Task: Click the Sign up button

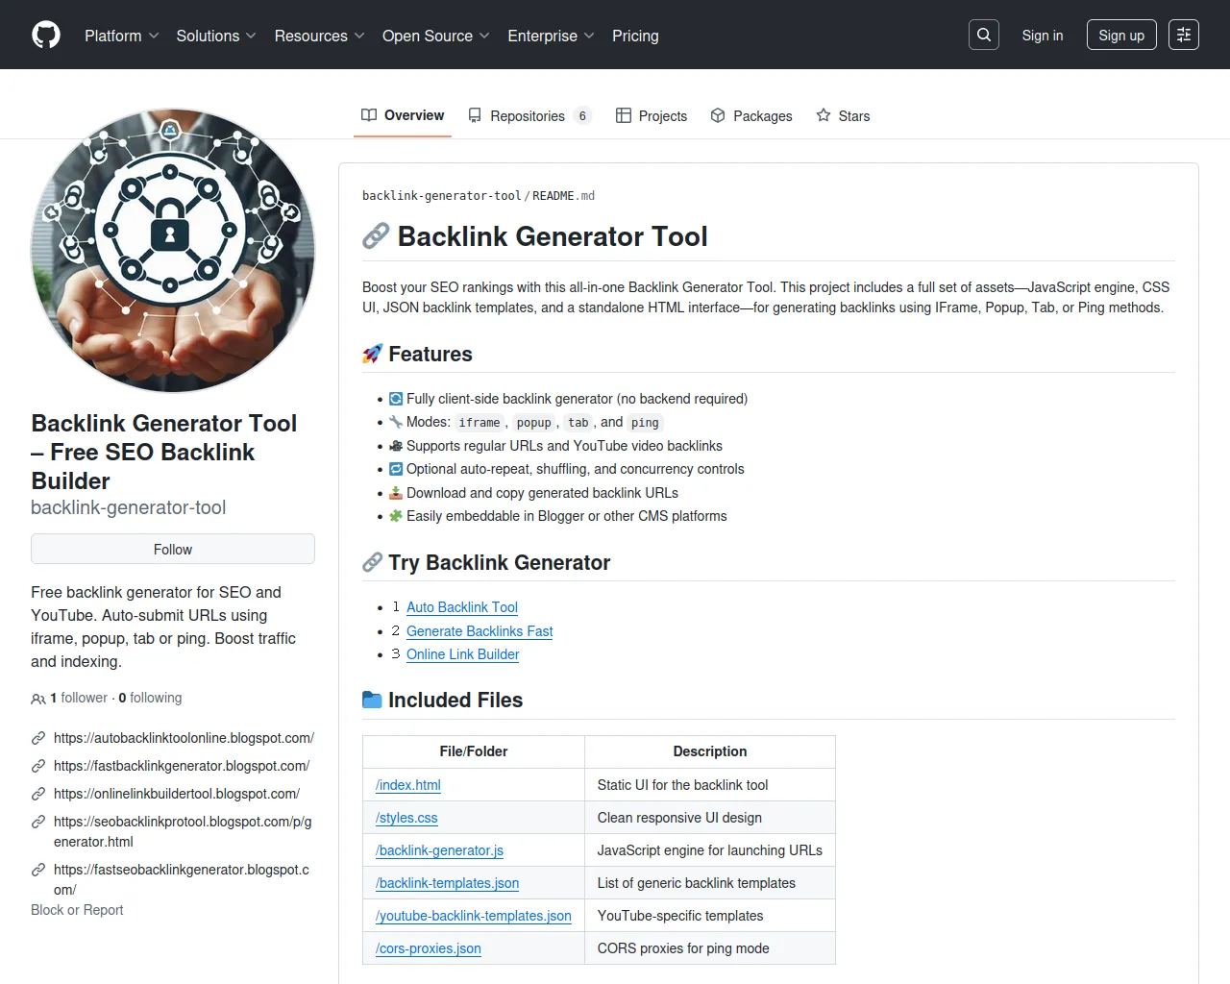Action: [x=1121, y=36]
